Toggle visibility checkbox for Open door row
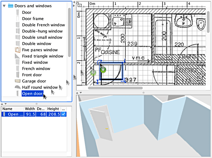This screenshot has width=212, height=158. pos(64,114)
